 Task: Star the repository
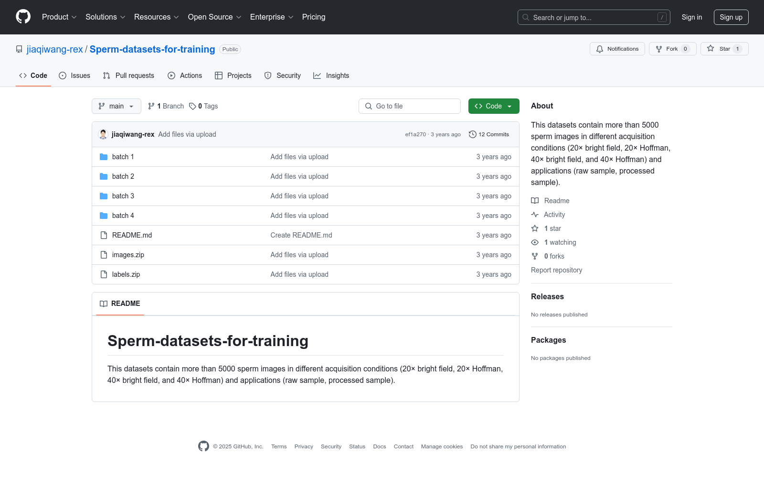click(x=724, y=49)
